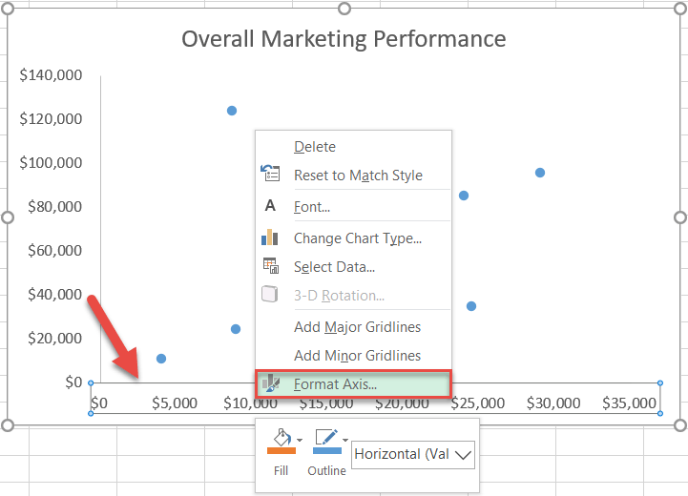This screenshot has height=496, width=688.
Task: Choose Add Minor Gridlines
Action: 353,355
